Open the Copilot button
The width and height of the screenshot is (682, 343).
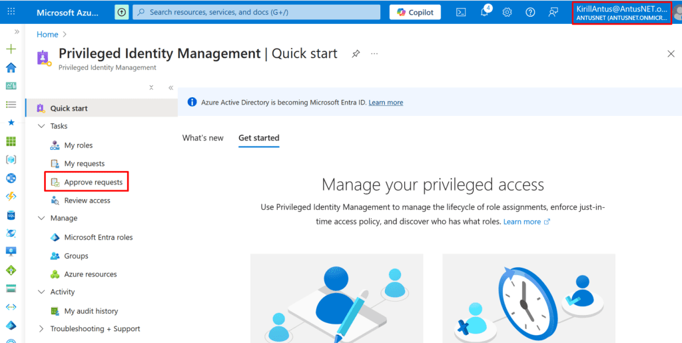[415, 12]
